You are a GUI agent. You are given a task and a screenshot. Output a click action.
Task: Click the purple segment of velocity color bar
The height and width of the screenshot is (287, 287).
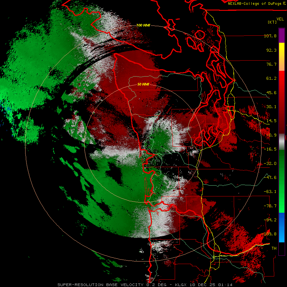pyautogui.click(x=282, y=35)
